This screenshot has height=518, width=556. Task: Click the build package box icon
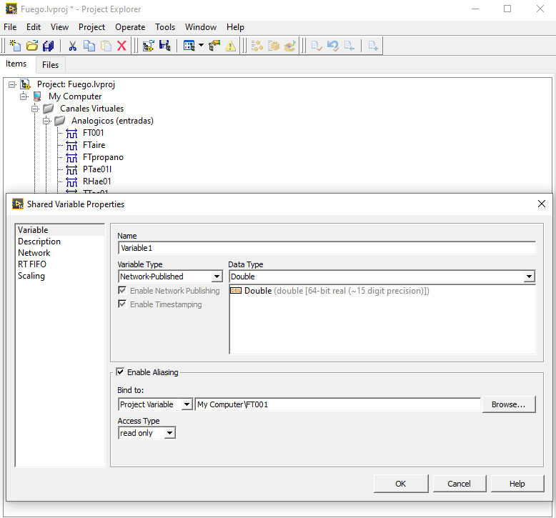(x=274, y=46)
